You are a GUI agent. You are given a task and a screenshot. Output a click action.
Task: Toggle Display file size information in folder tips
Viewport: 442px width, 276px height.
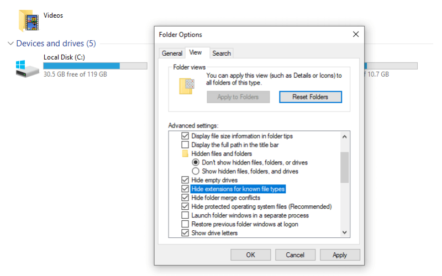tap(185, 136)
